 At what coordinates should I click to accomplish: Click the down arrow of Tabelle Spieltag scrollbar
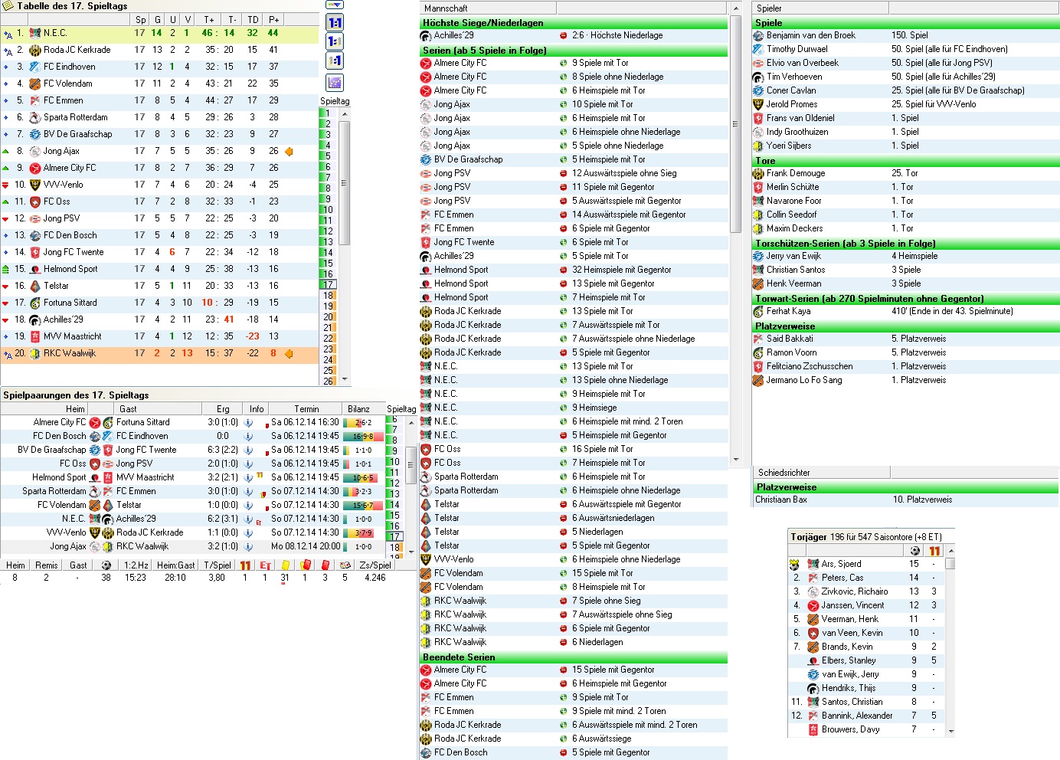[x=345, y=378]
